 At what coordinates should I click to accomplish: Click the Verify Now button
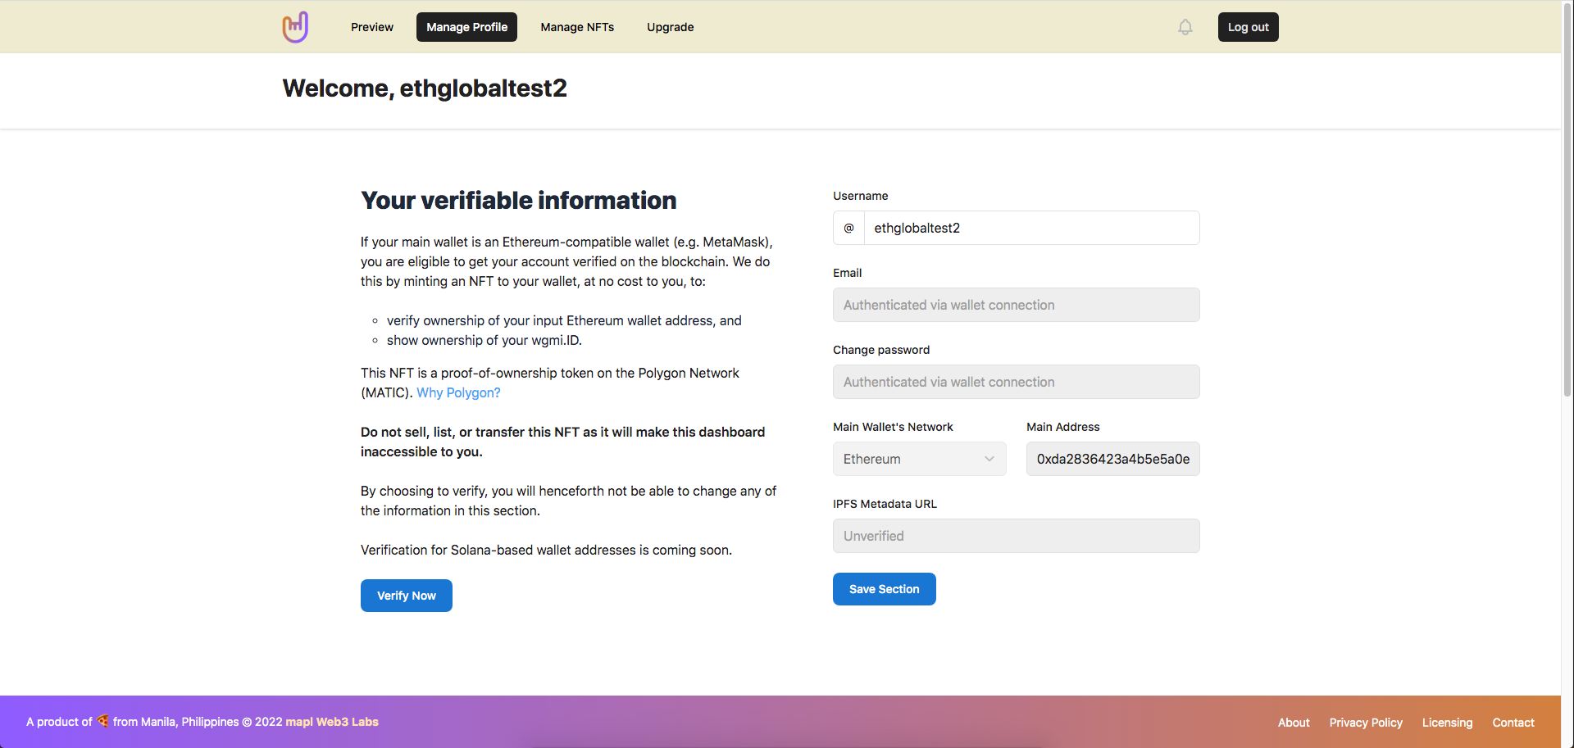407,596
